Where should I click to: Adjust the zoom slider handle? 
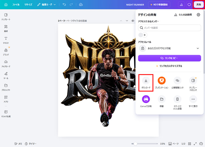coord(135,144)
